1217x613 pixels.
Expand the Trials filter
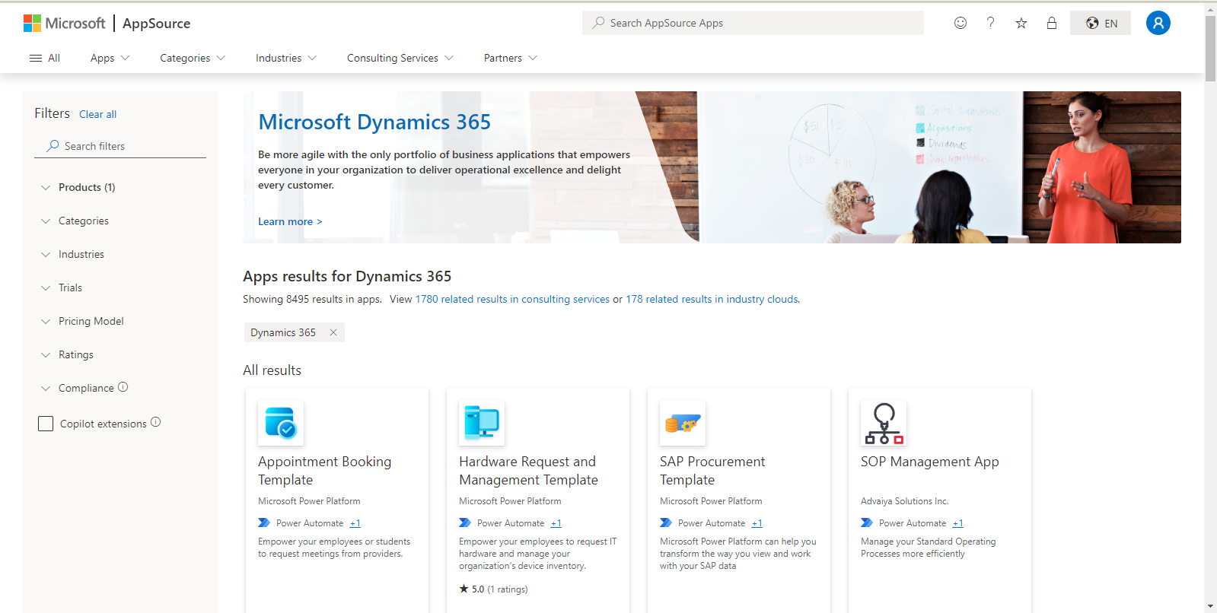[61, 287]
